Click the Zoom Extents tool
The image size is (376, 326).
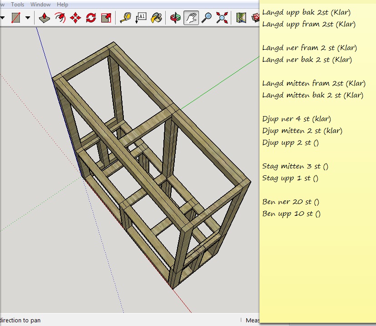222,18
